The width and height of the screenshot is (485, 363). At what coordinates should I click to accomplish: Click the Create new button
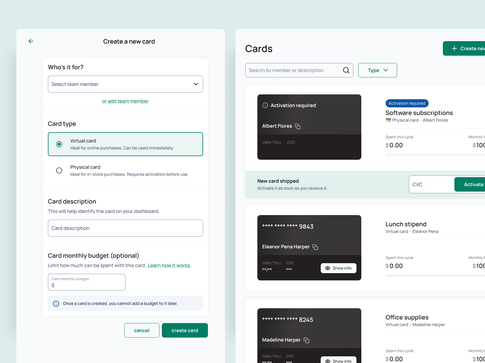[464, 48]
